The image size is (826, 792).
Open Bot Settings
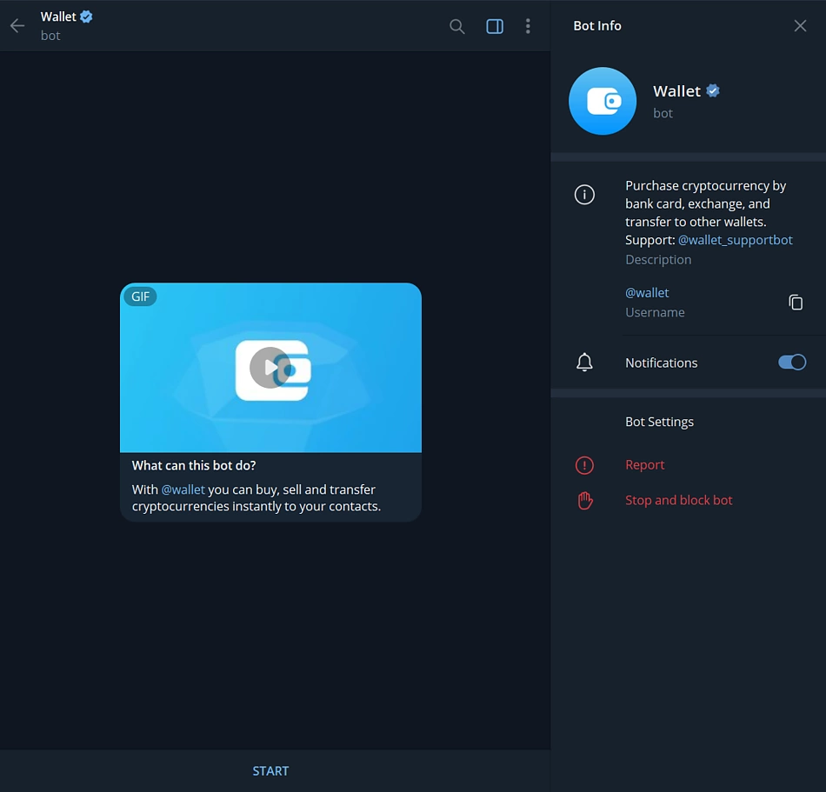click(659, 422)
